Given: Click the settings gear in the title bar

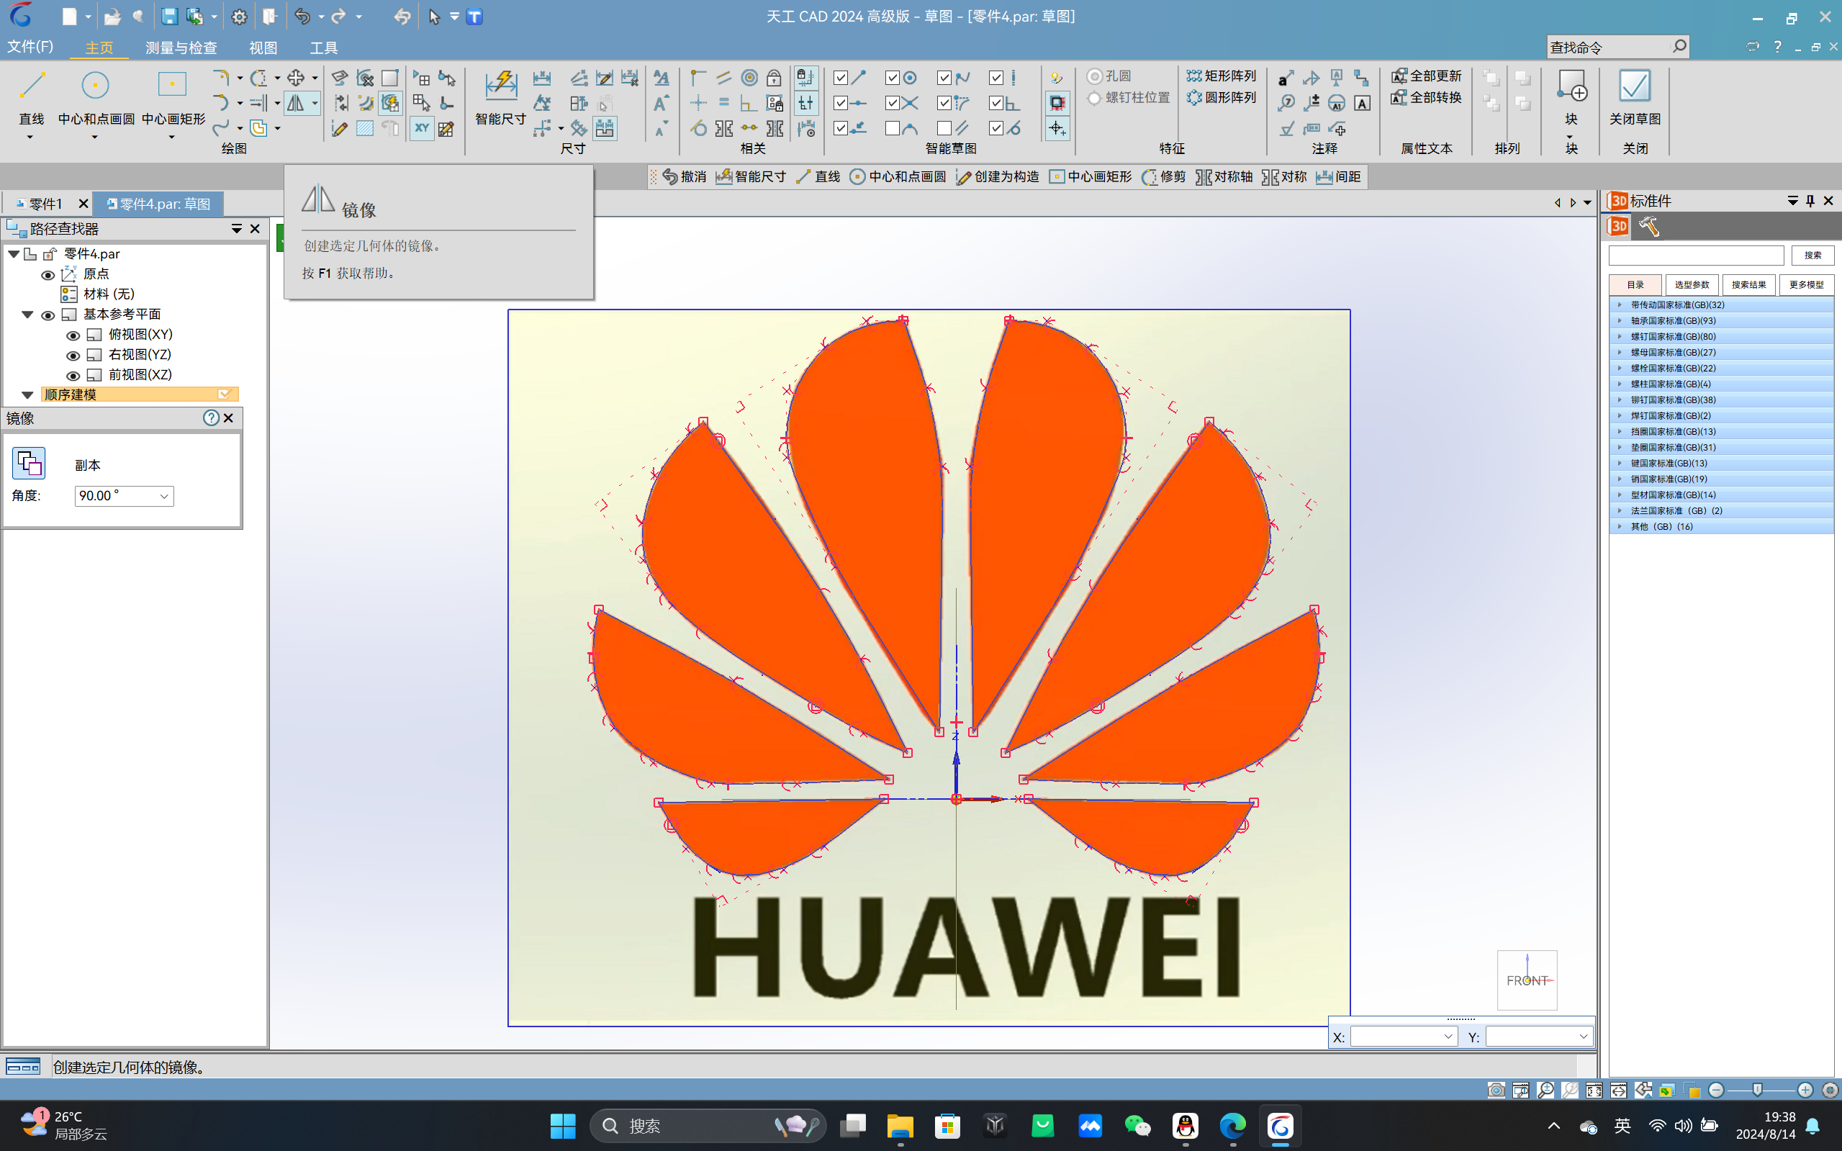Looking at the screenshot, I should pos(239,17).
